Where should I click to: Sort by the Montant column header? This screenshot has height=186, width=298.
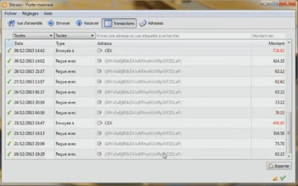click(x=268, y=44)
